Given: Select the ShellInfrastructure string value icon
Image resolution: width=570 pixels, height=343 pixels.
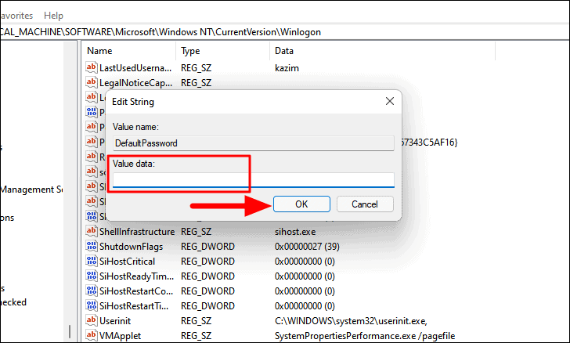Looking at the screenshot, I should (92, 231).
